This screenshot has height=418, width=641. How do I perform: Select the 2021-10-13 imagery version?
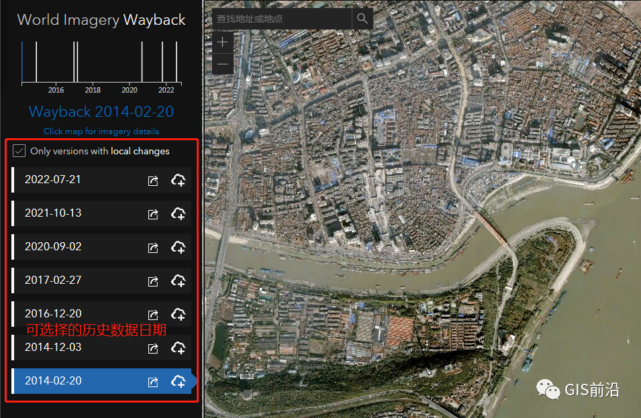(101, 213)
